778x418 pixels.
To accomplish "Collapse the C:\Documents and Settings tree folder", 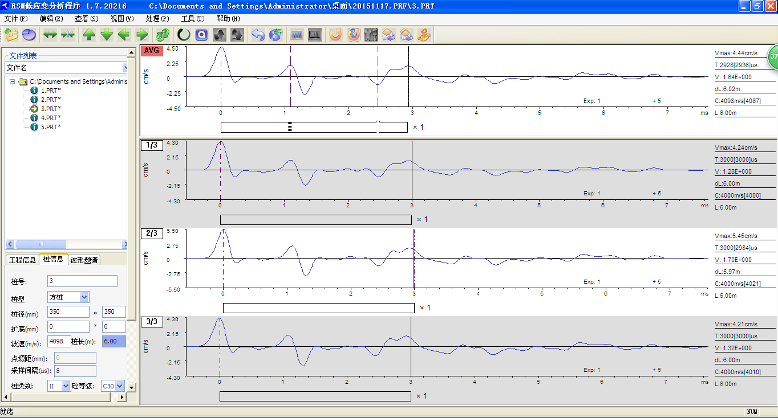I will coord(13,81).
